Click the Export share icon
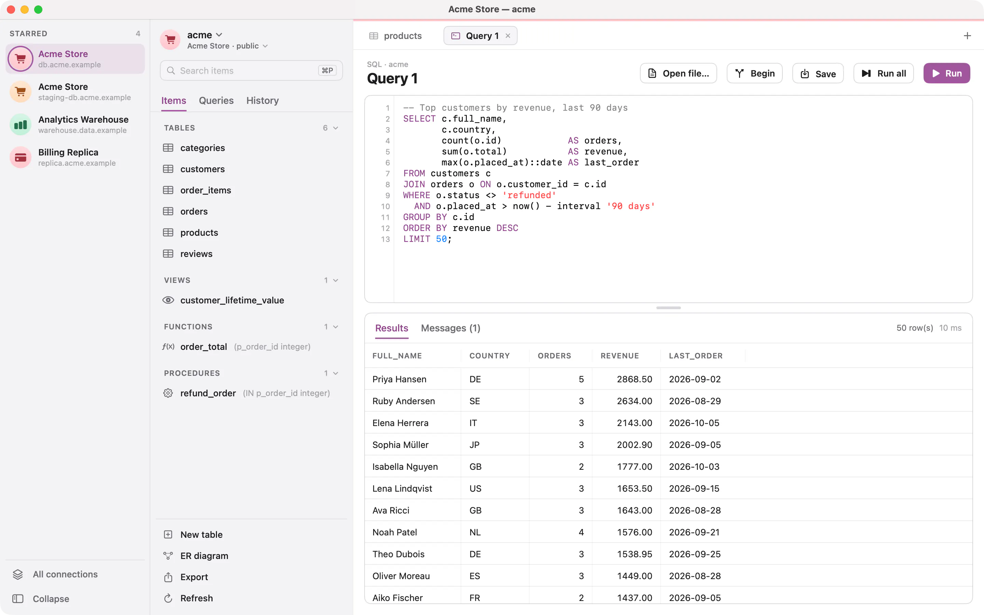Viewport: 984px width, 615px height. click(x=168, y=577)
